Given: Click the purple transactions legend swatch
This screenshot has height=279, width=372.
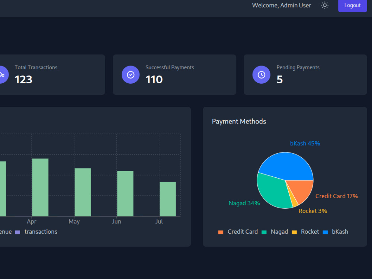Looking at the screenshot, I should (17, 232).
